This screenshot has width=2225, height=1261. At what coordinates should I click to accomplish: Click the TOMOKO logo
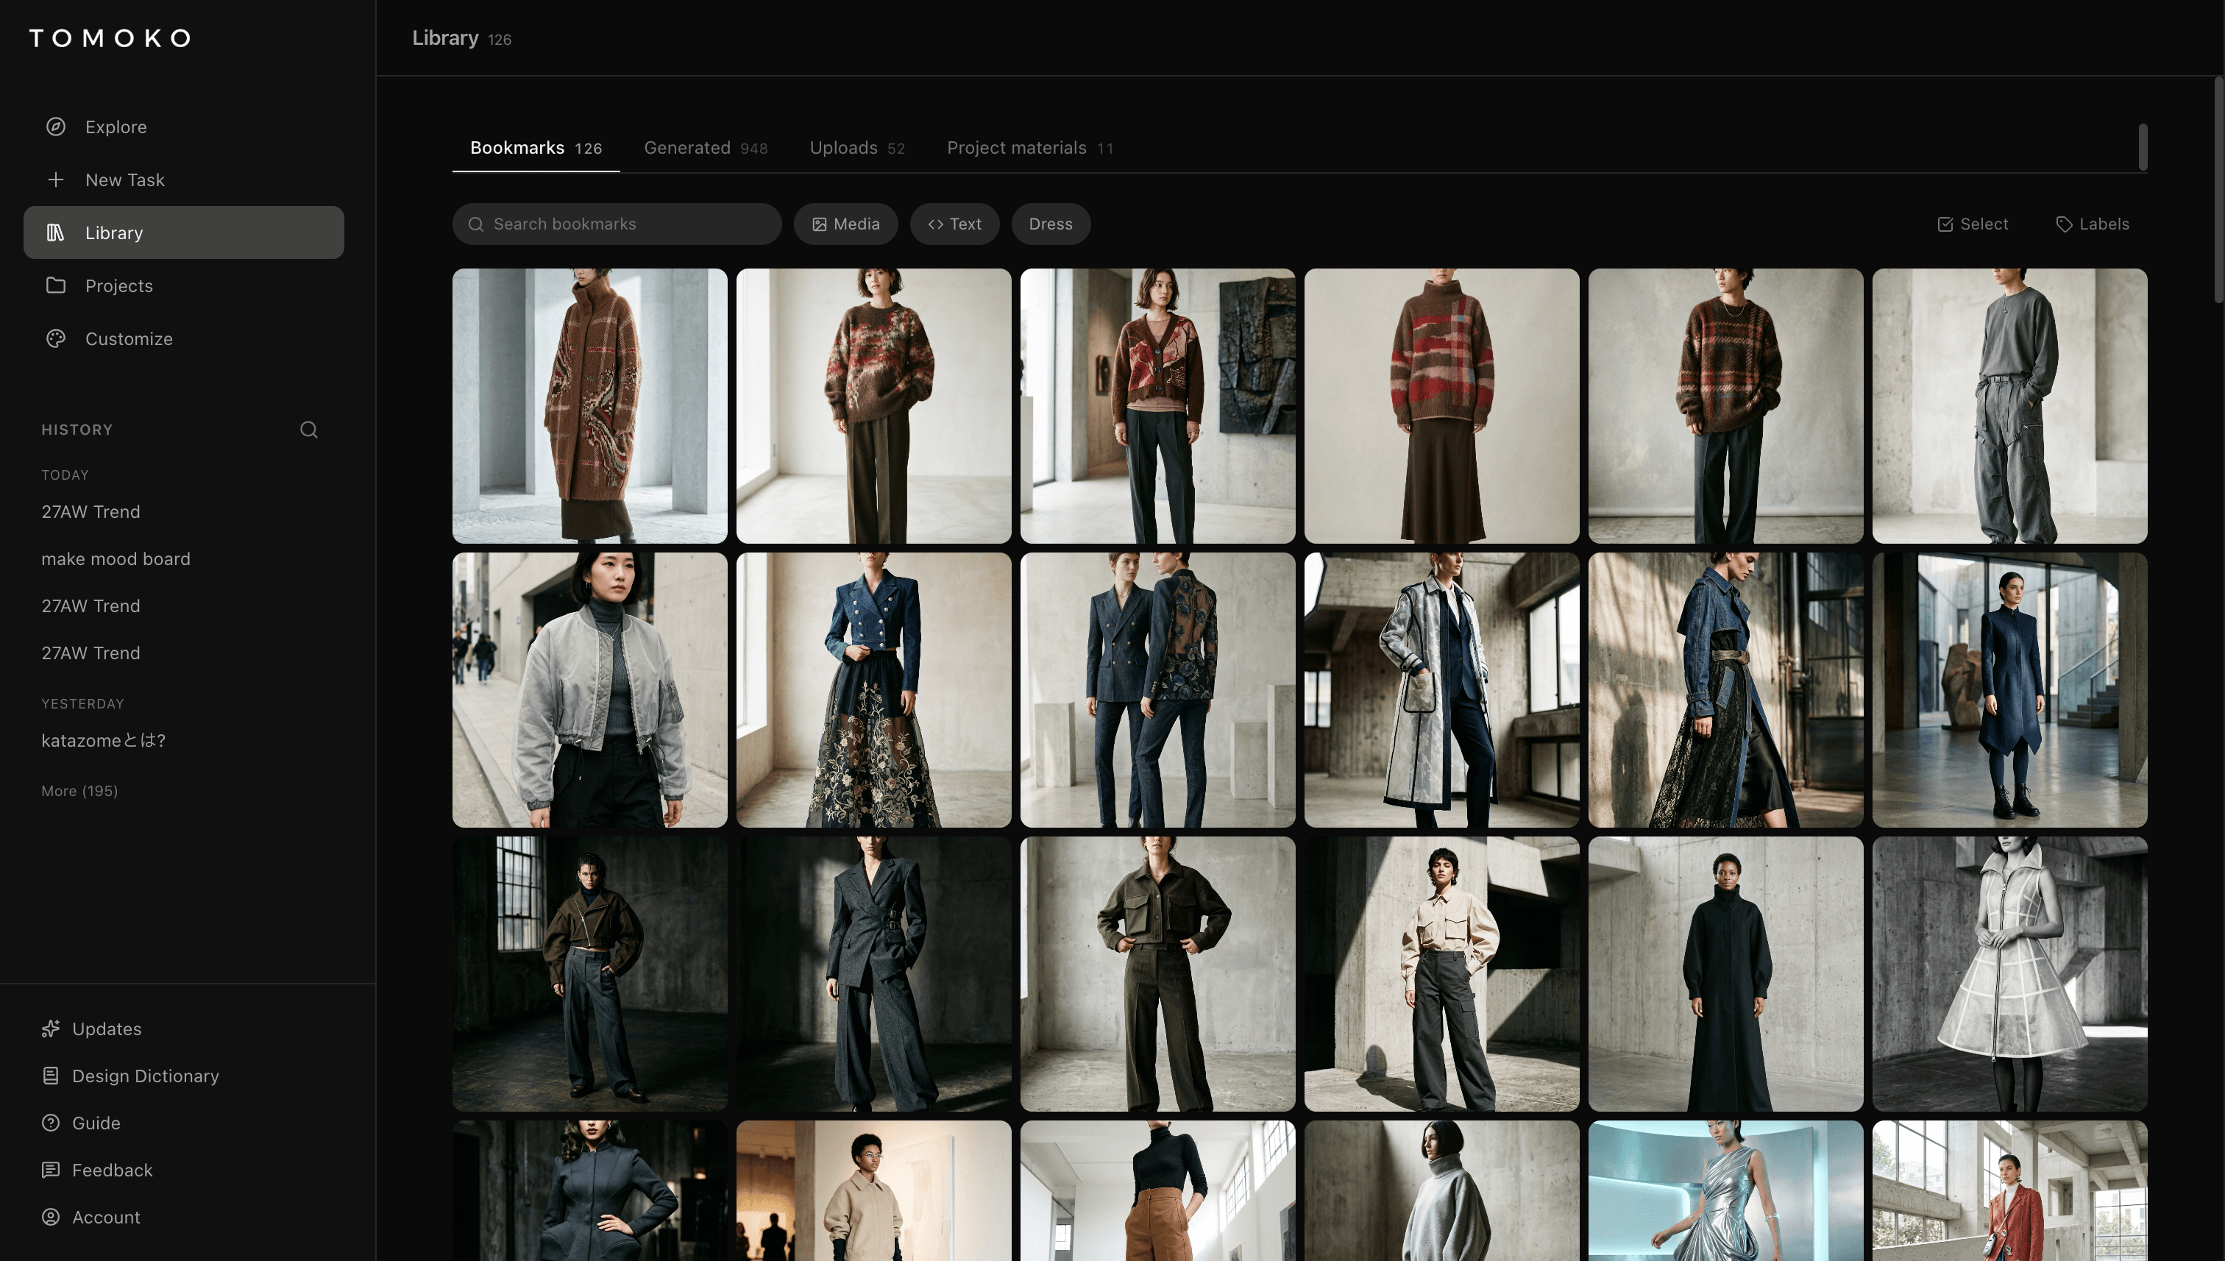click(110, 38)
